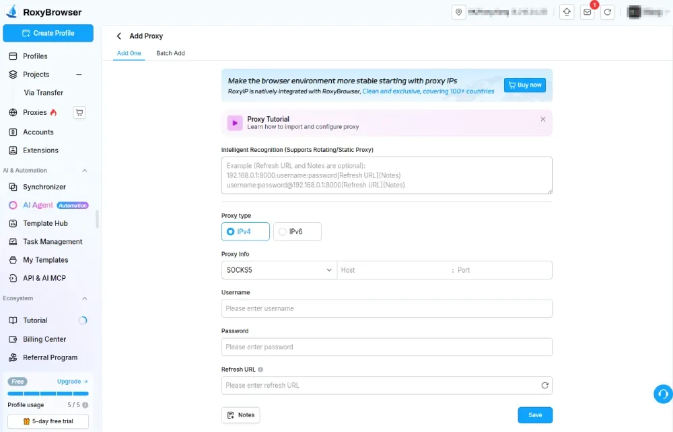This screenshot has width=673, height=432.
Task: Collapse the Projects submenu
Action: (x=79, y=74)
